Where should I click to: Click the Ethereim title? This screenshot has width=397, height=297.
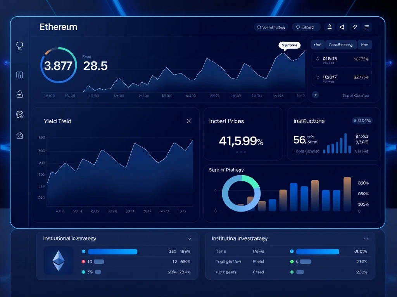coord(59,27)
